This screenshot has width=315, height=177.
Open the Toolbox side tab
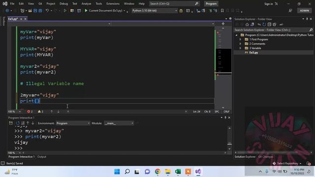pos(3,21)
